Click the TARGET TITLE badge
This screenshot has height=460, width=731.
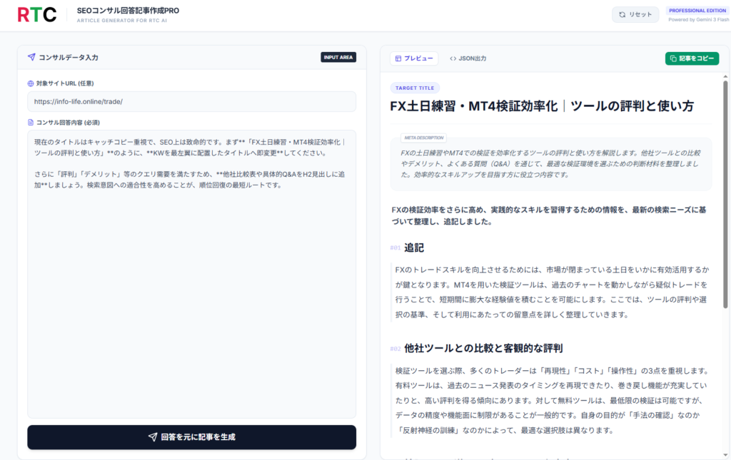click(415, 88)
